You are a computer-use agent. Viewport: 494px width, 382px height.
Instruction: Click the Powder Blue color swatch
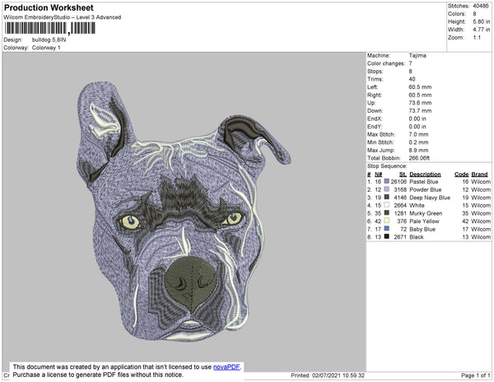(x=387, y=189)
